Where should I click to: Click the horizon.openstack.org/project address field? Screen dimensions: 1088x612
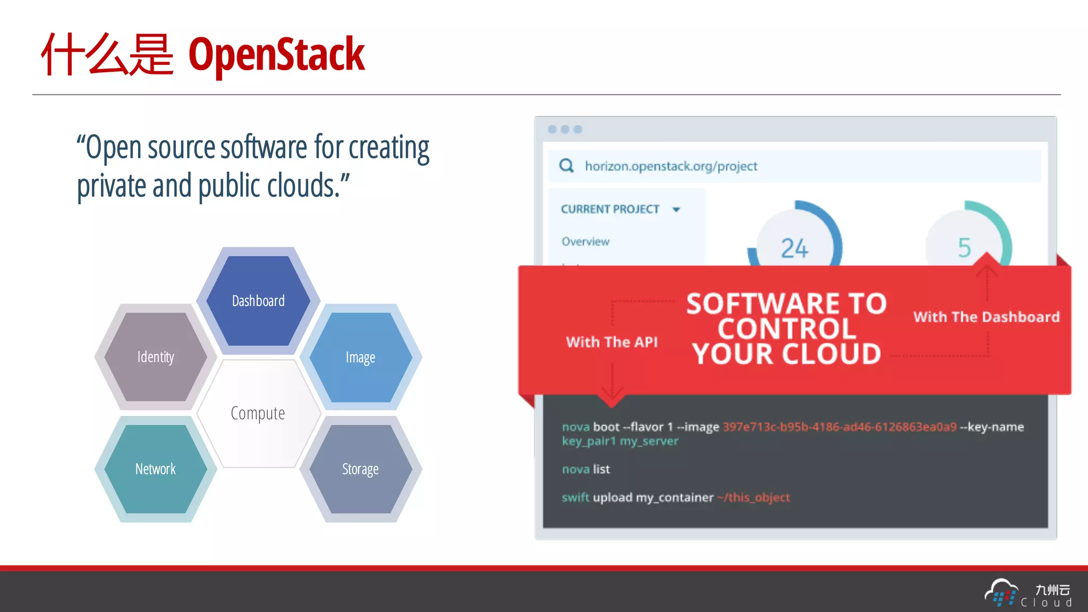click(795, 166)
